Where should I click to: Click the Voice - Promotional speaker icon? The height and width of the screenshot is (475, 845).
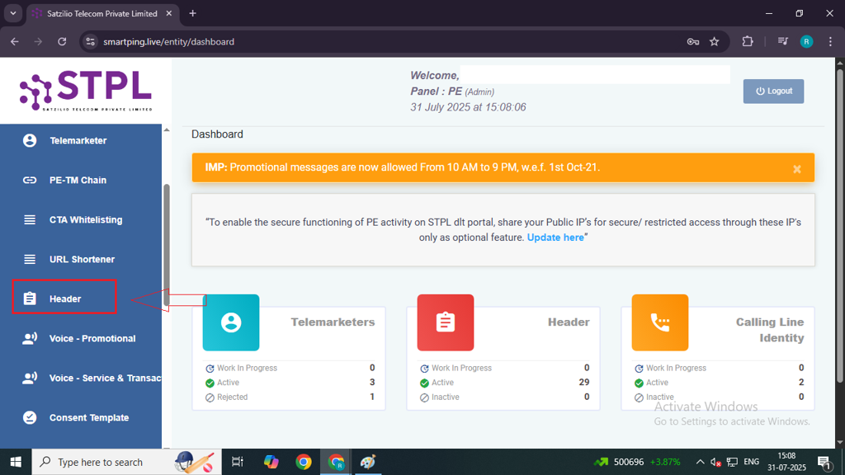30,338
